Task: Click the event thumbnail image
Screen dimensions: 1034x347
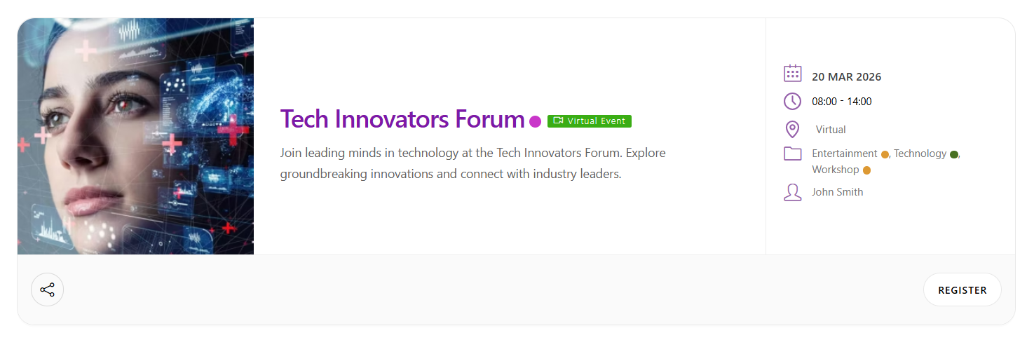Action: pos(135,136)
